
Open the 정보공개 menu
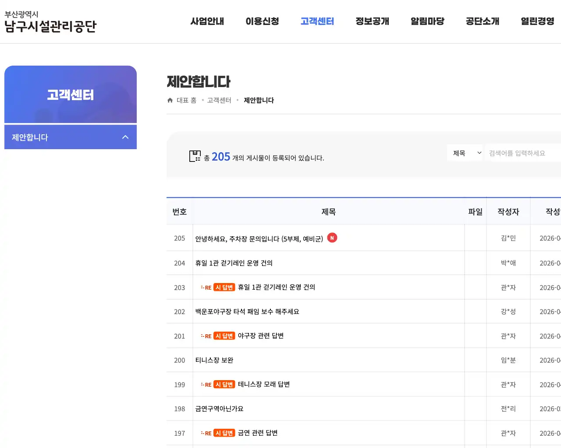(x=372, y=21)
